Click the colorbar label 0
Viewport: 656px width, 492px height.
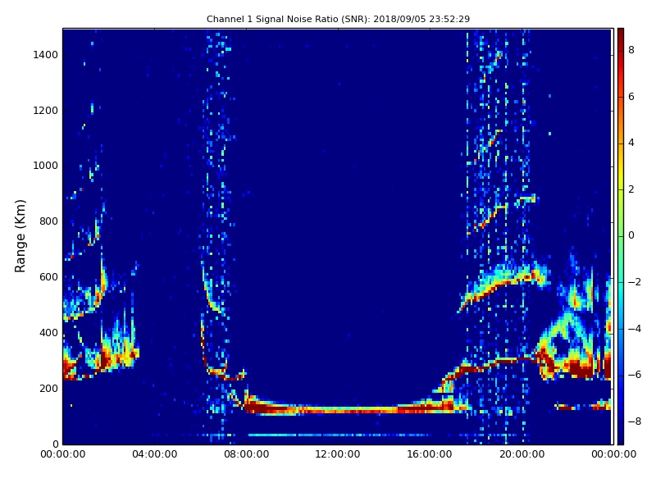631,235
